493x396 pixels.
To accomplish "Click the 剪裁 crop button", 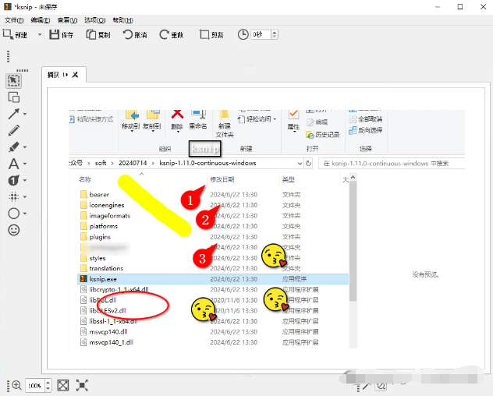I will click(211, 34).
